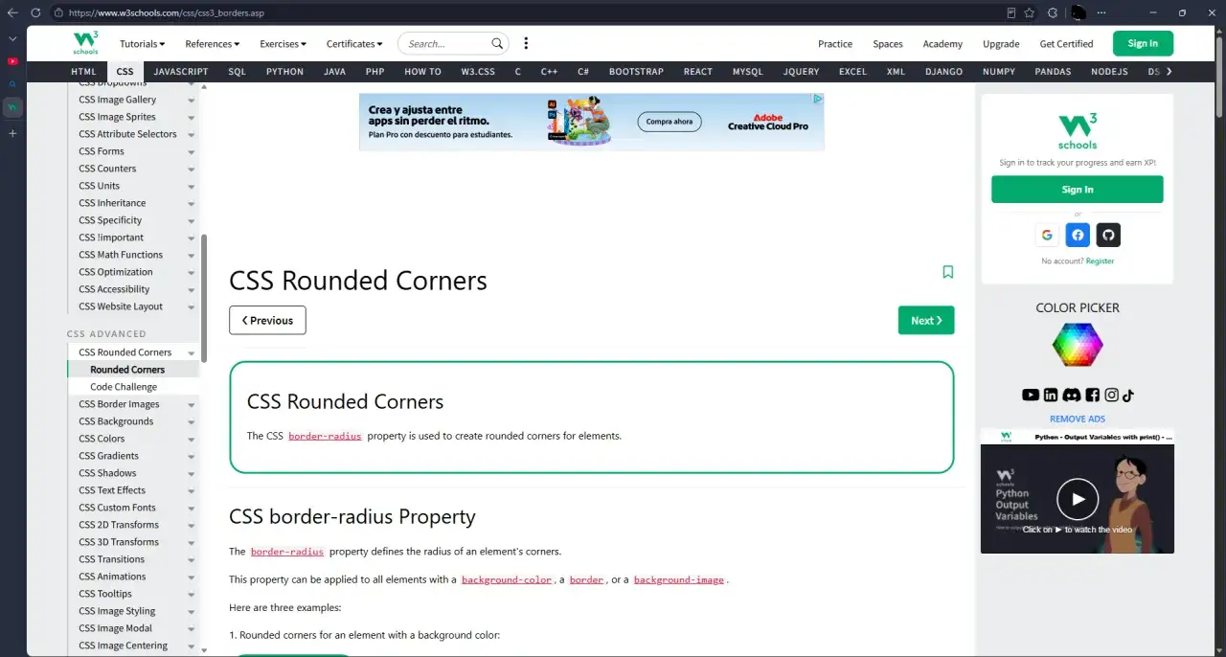Open CSS Tooltips in sidebar
The height and width of the screenshot is (657, 1226).
click(x=105, y=594)
